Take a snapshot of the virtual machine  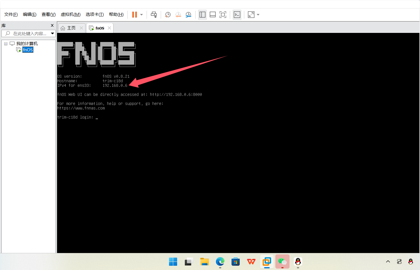[168, 15]
